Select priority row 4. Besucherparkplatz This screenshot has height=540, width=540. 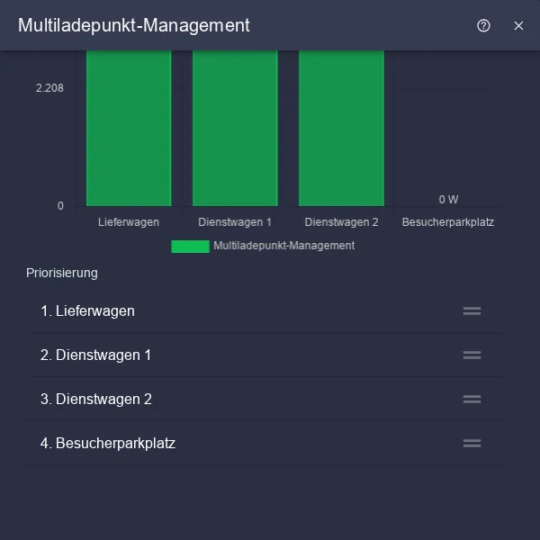click(264, 443)
